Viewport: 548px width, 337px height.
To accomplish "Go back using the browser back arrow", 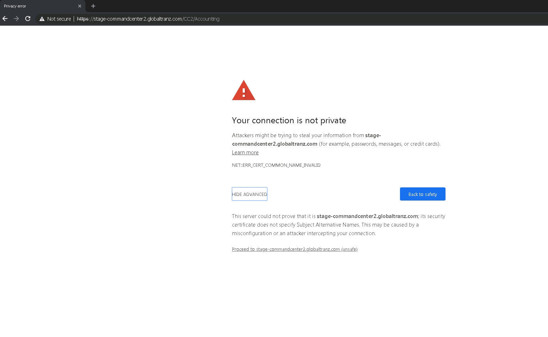I will click(x=5, y=19).
